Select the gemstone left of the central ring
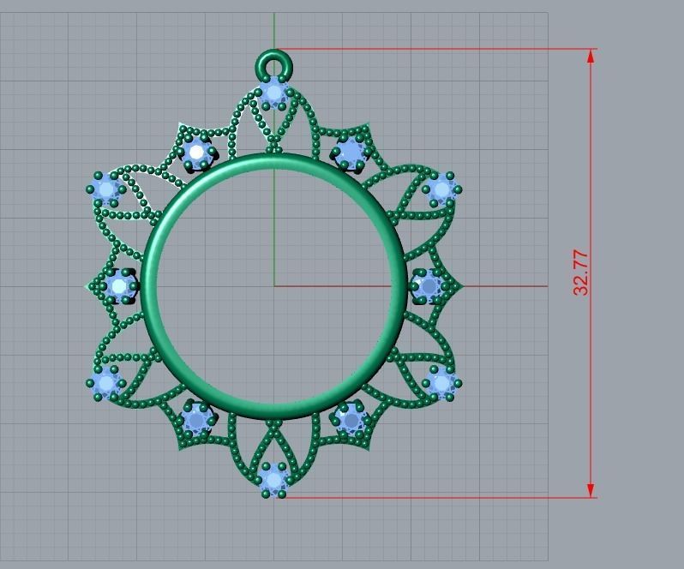Viewport: 684px width, 569px height. [x=119, y=286]
